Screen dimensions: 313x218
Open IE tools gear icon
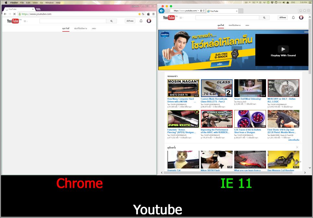pyautogui.click(x=308, y=10)
